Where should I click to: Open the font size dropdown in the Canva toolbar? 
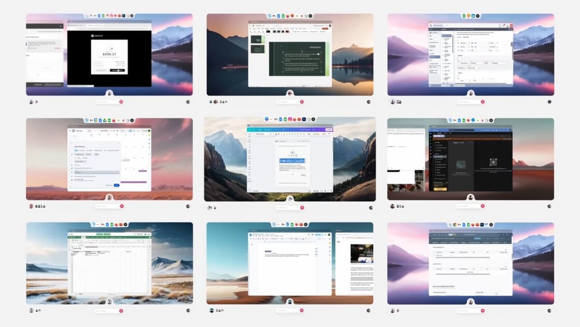[272, 134]
